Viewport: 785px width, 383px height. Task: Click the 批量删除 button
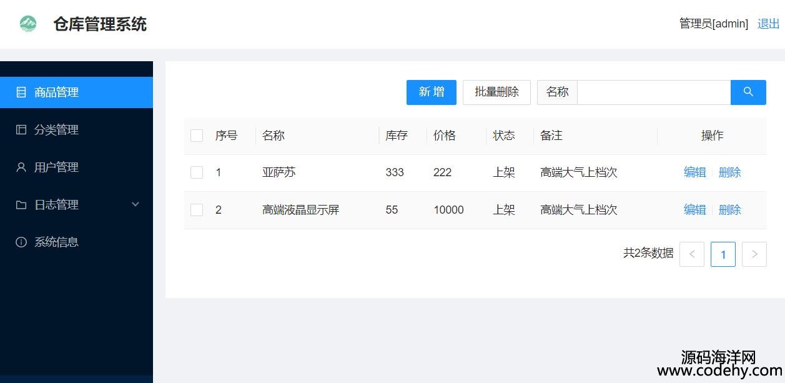tap(496, 92)
